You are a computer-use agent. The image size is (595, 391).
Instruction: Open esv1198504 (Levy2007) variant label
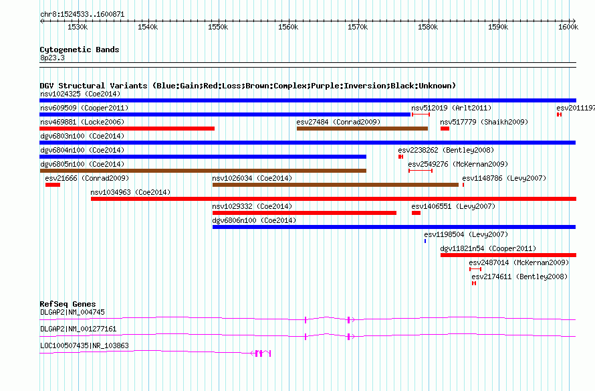(x=466, y=234)
